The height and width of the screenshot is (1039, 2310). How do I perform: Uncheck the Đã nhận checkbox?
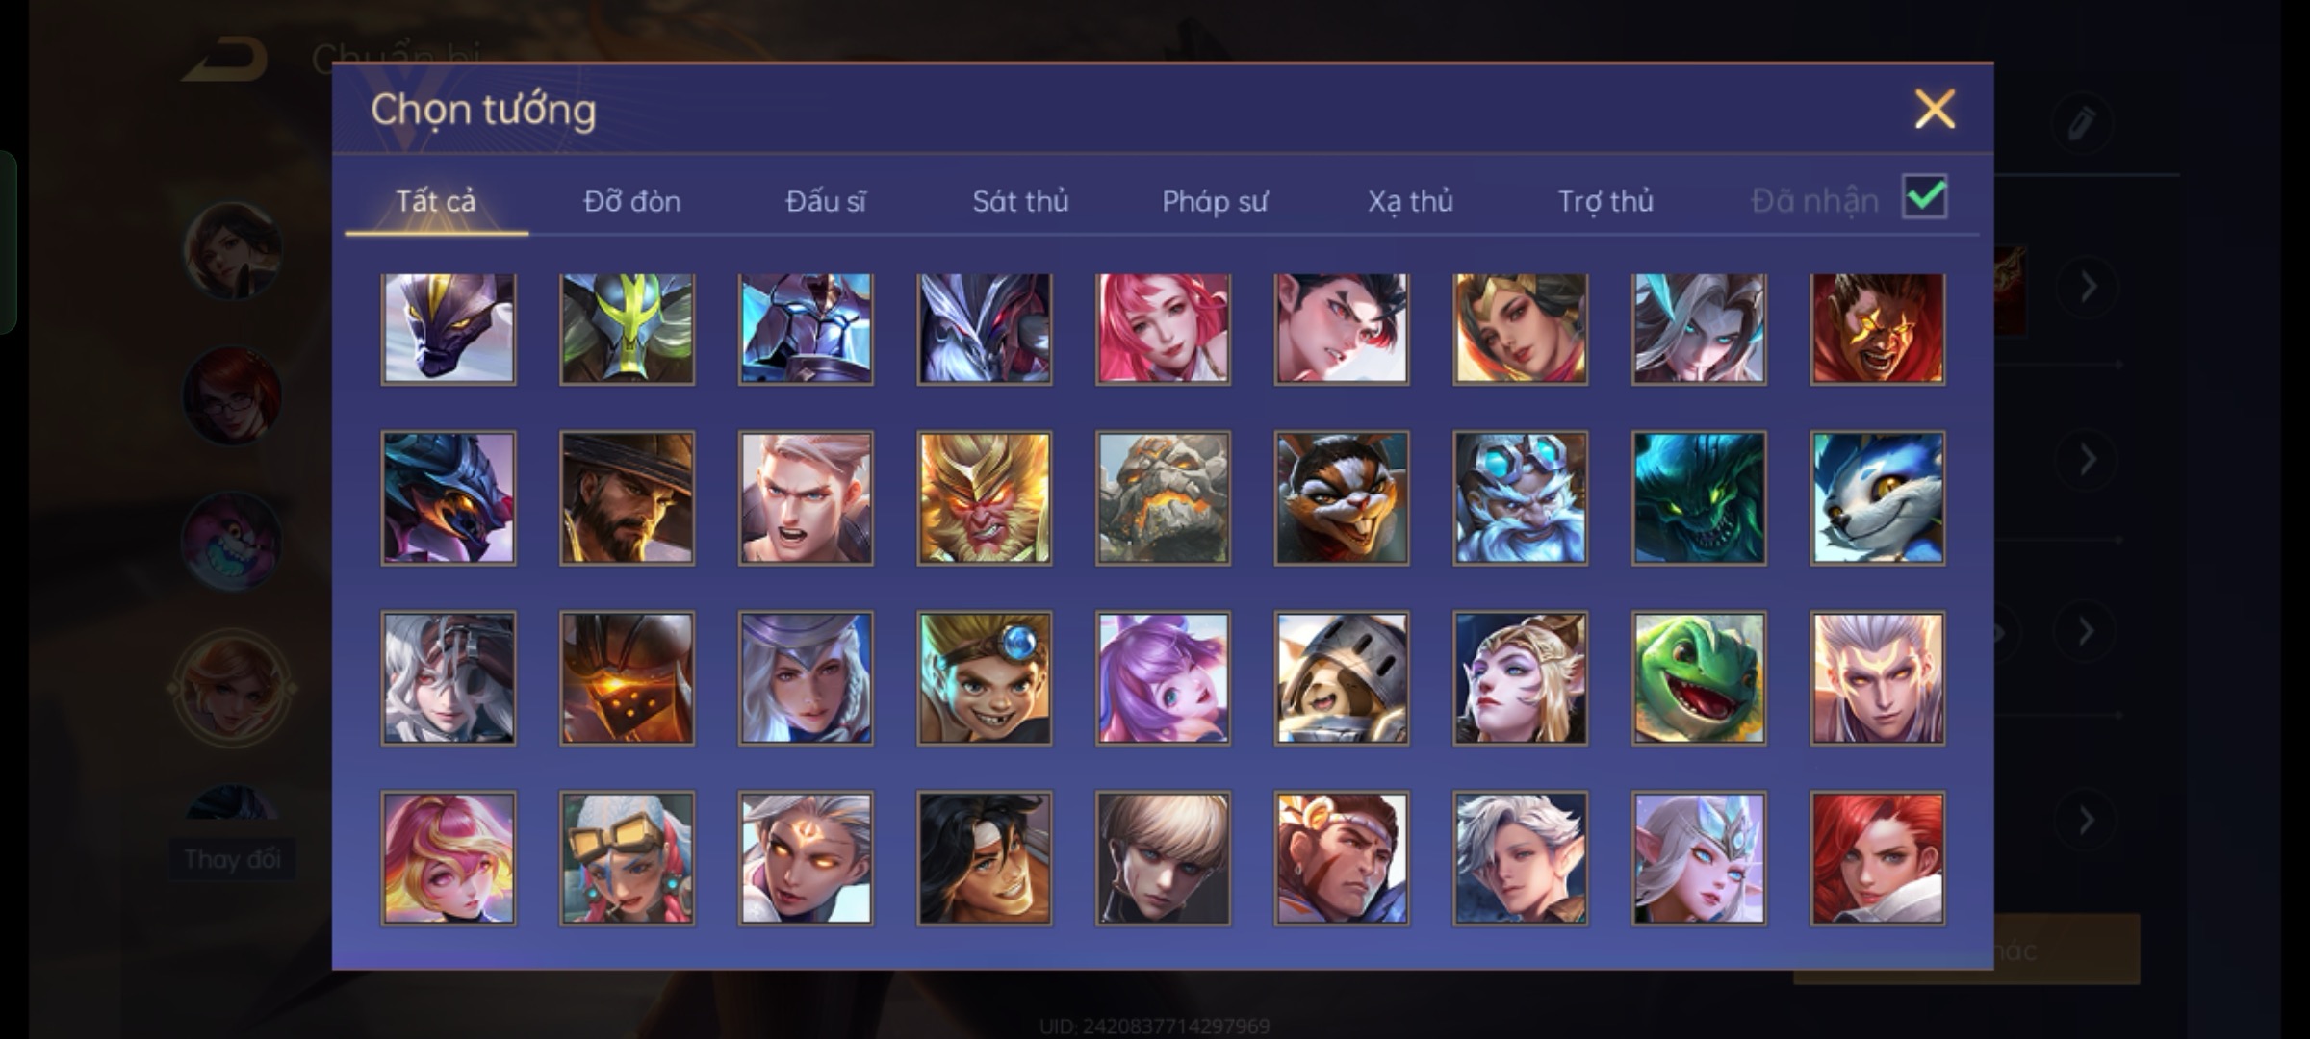click(x=1925, y=197)
